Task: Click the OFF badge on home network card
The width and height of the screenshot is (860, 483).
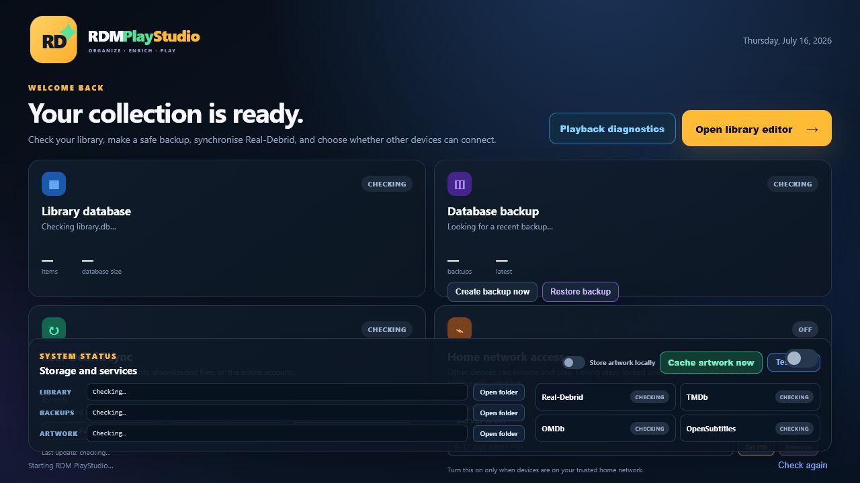Action: coord(805,329)
